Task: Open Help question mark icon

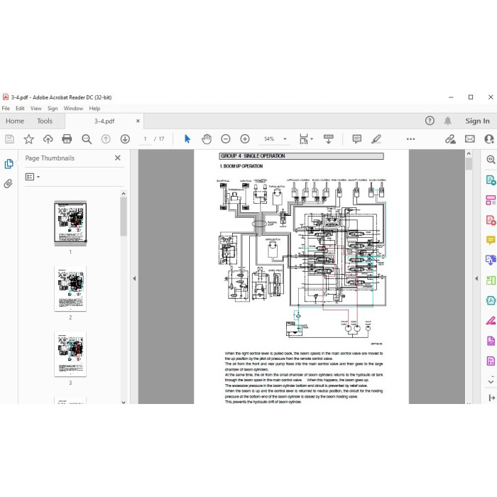Action: (x=430, y=121)
